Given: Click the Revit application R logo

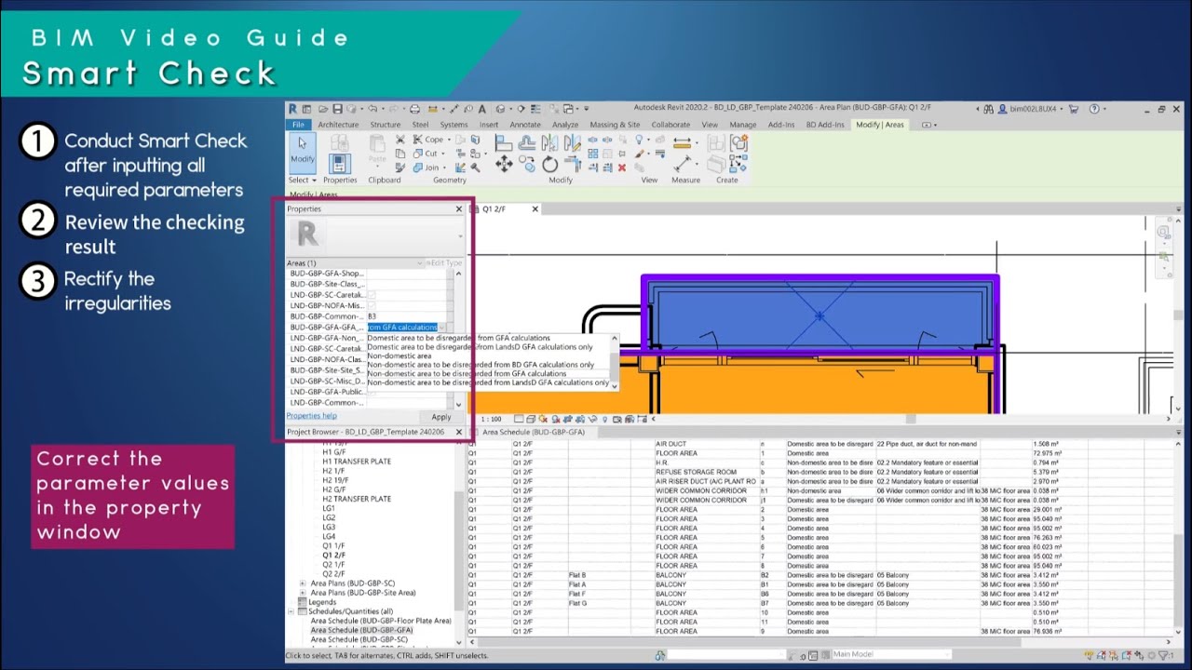Looking at the screenshot, I should click(293, 109).
